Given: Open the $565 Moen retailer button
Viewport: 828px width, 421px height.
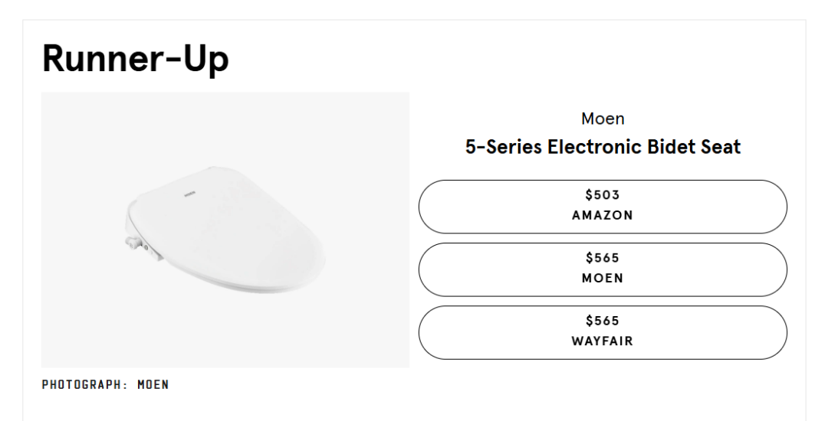Looking at the screenshot, I should [x=603, y=269].
